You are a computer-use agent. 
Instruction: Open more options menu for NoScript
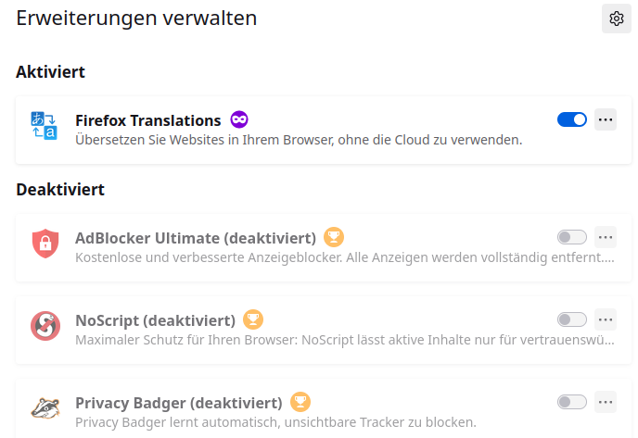click(606, 319)
